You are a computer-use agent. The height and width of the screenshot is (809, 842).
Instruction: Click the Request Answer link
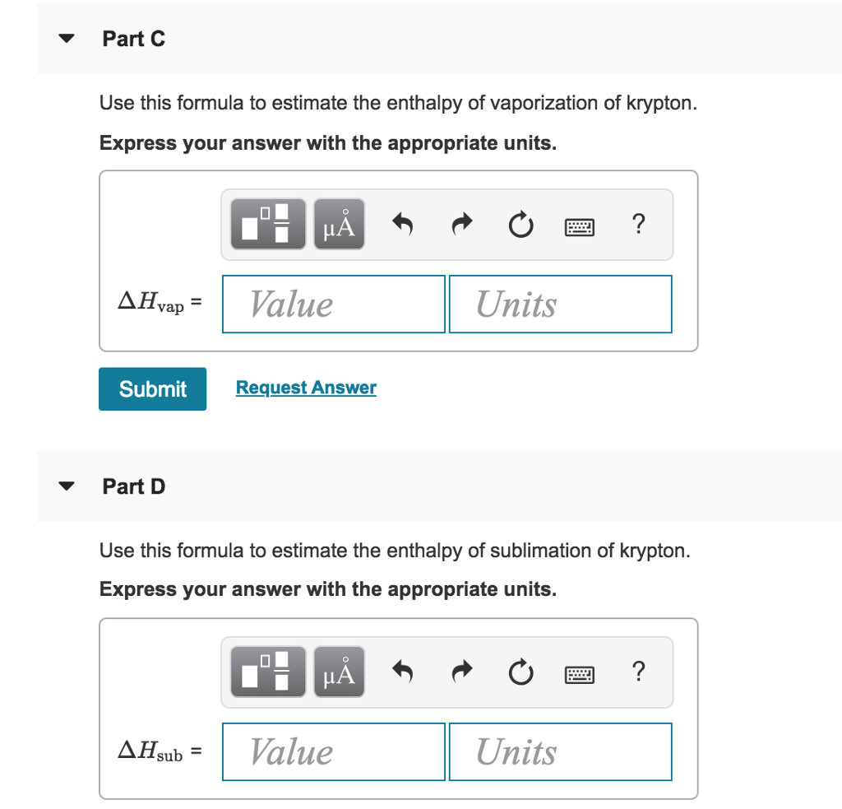point(306,388)
